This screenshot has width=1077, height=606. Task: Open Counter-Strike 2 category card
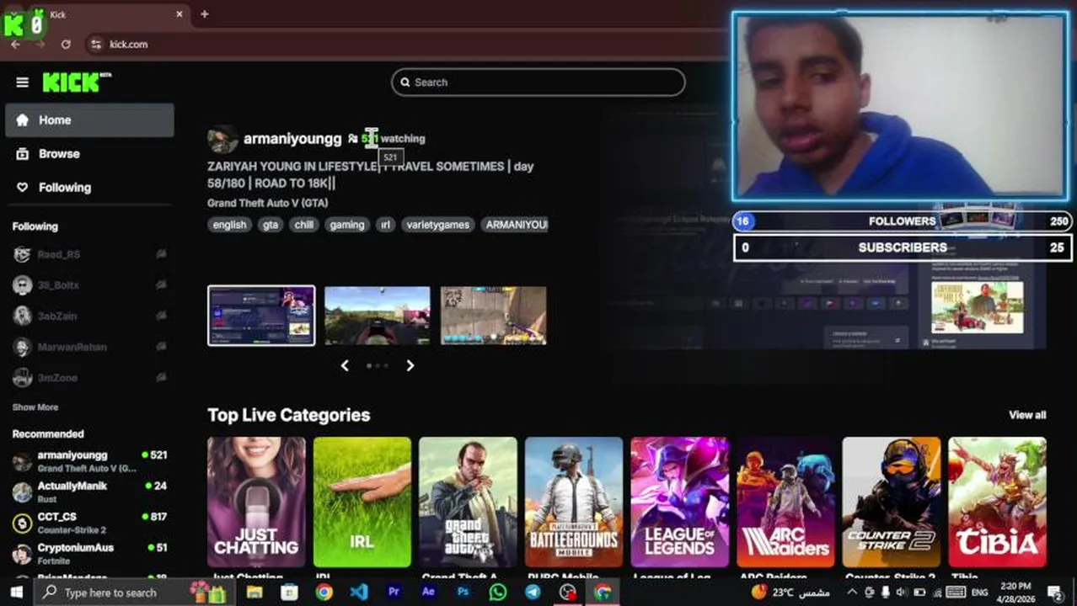tap(892, 502)
